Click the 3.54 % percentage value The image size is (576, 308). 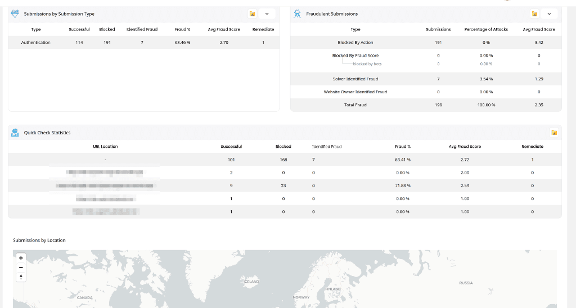486,79
